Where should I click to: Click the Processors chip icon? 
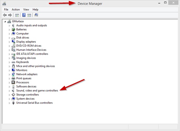13,82
